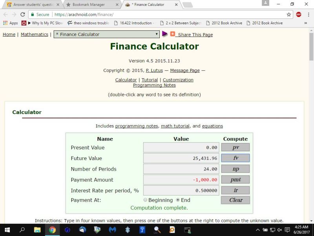314x236 pixels.
Task: Go to the Home link
Action: (9, 35)
